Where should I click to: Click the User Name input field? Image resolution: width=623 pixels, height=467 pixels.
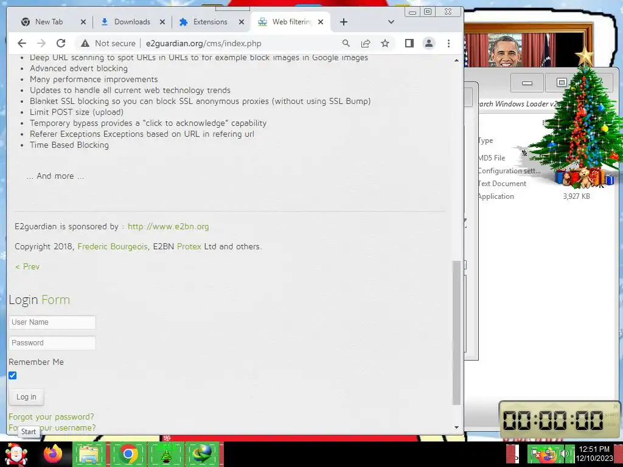52,322
